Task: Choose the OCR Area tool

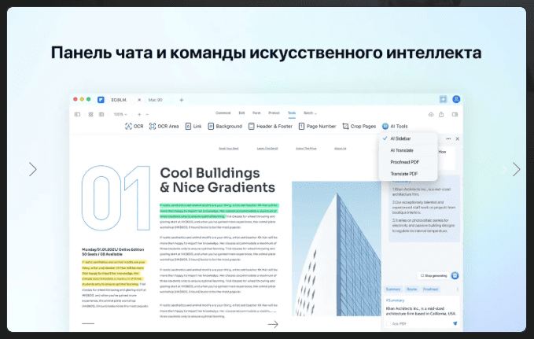Action: 164,127
